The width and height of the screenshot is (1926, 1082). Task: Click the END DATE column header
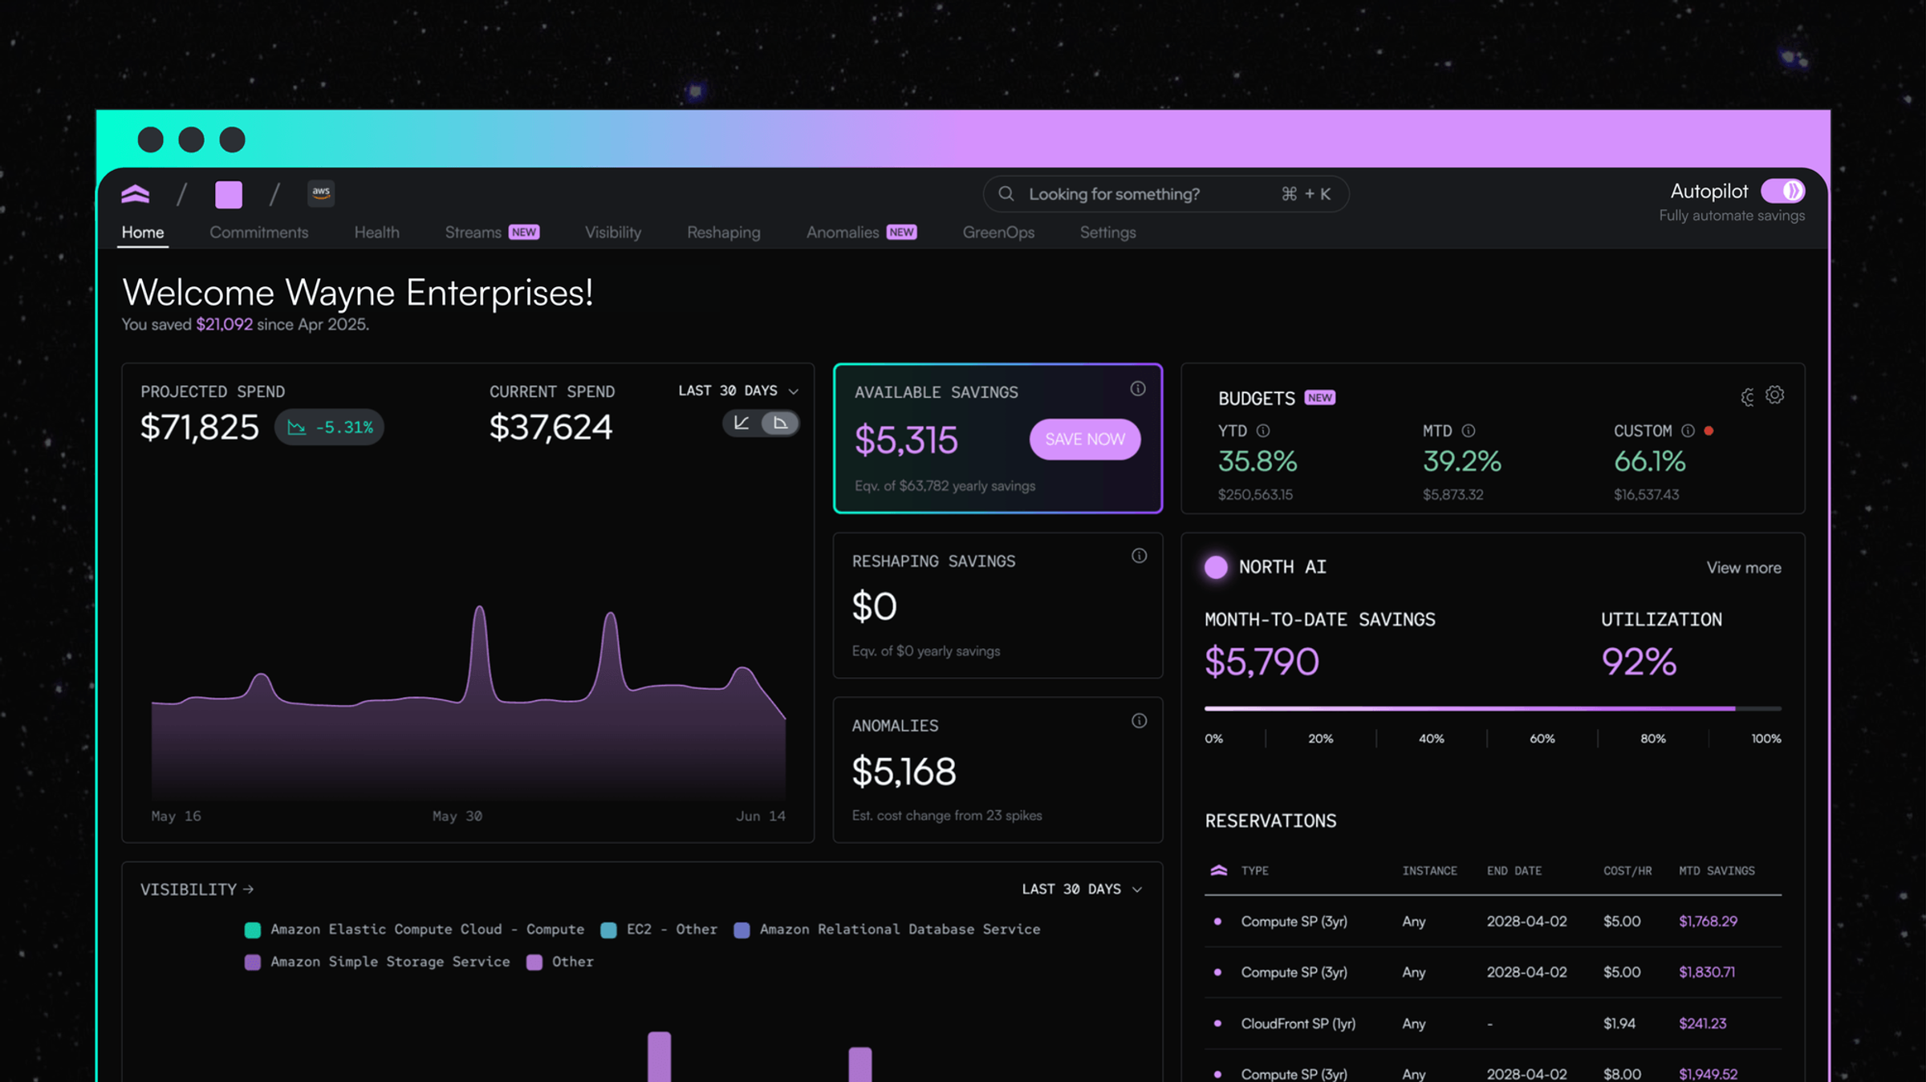point(1514,871)
